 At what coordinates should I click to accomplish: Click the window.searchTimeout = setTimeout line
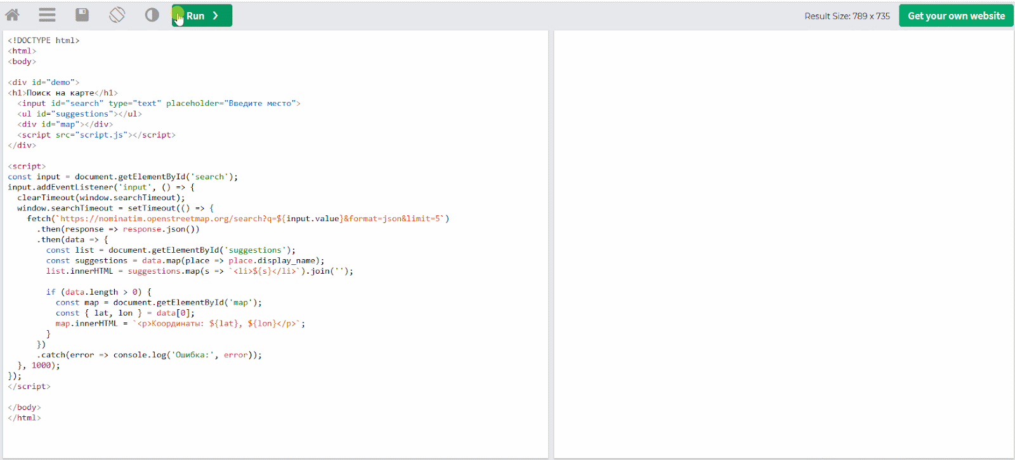(x=115, y=208)
